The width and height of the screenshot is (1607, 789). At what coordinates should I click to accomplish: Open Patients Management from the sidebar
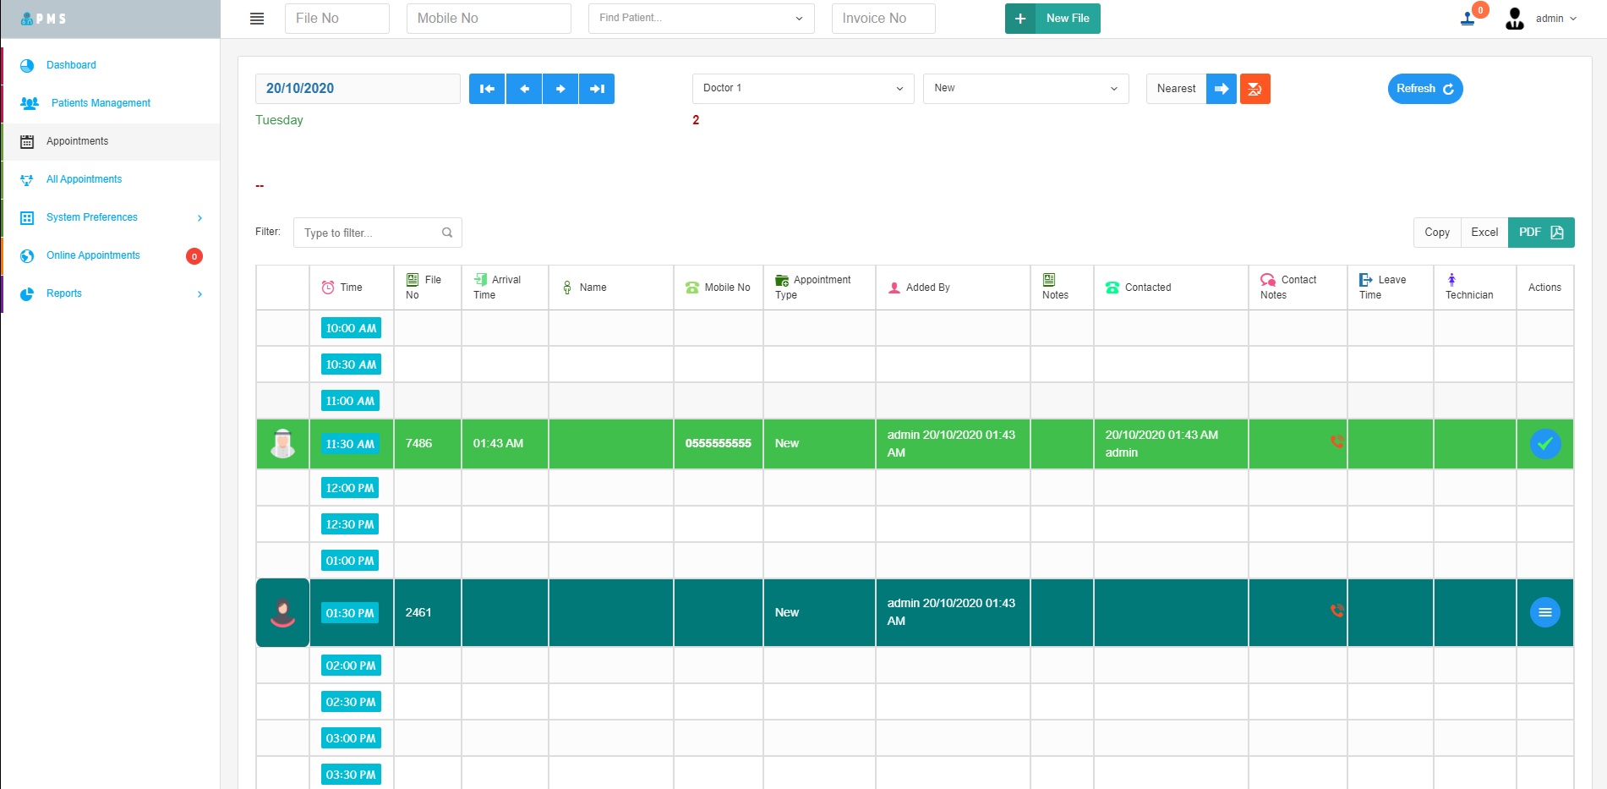[101, 103]
